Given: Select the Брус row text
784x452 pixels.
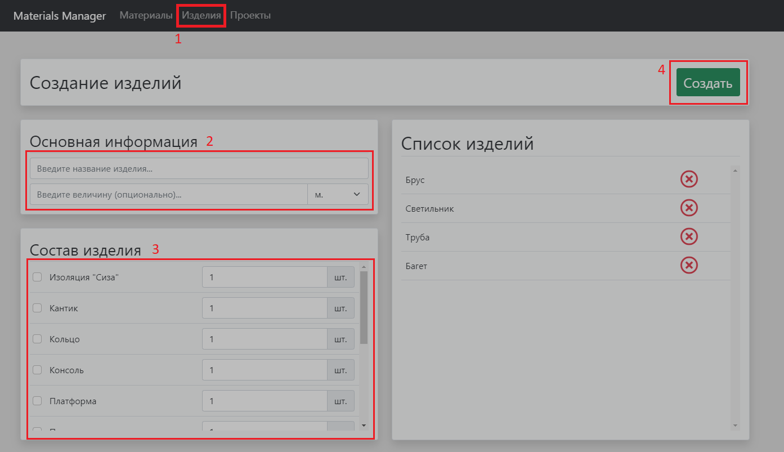Looking at the screenshot, I should point(415,180).
